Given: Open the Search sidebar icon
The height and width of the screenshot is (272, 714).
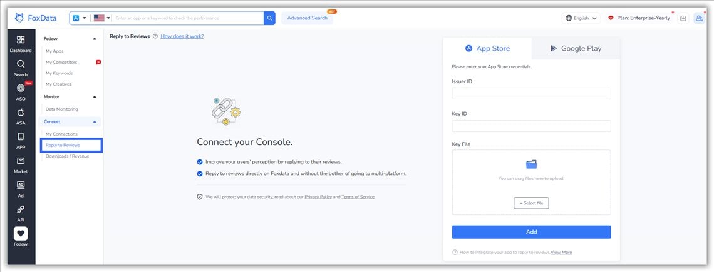Looking at the screenshot, I should pos(21,64).
